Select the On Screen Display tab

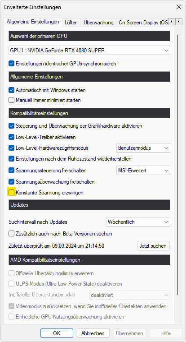pos(142,23)
